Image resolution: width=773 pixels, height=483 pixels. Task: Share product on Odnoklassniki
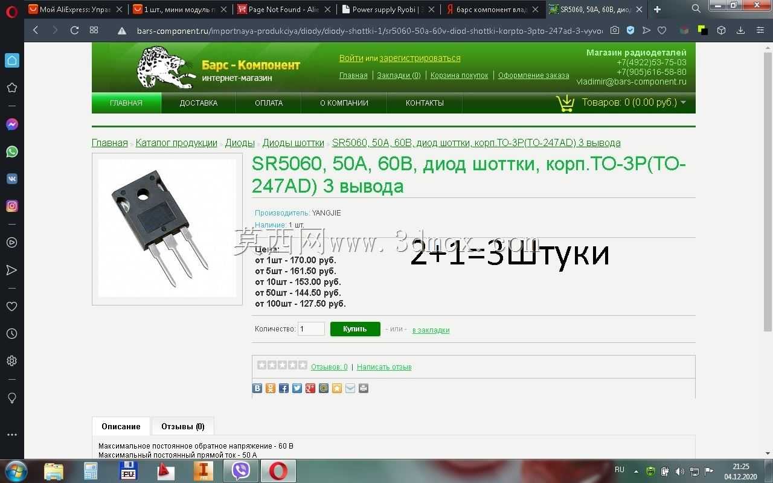pos(271,388)
